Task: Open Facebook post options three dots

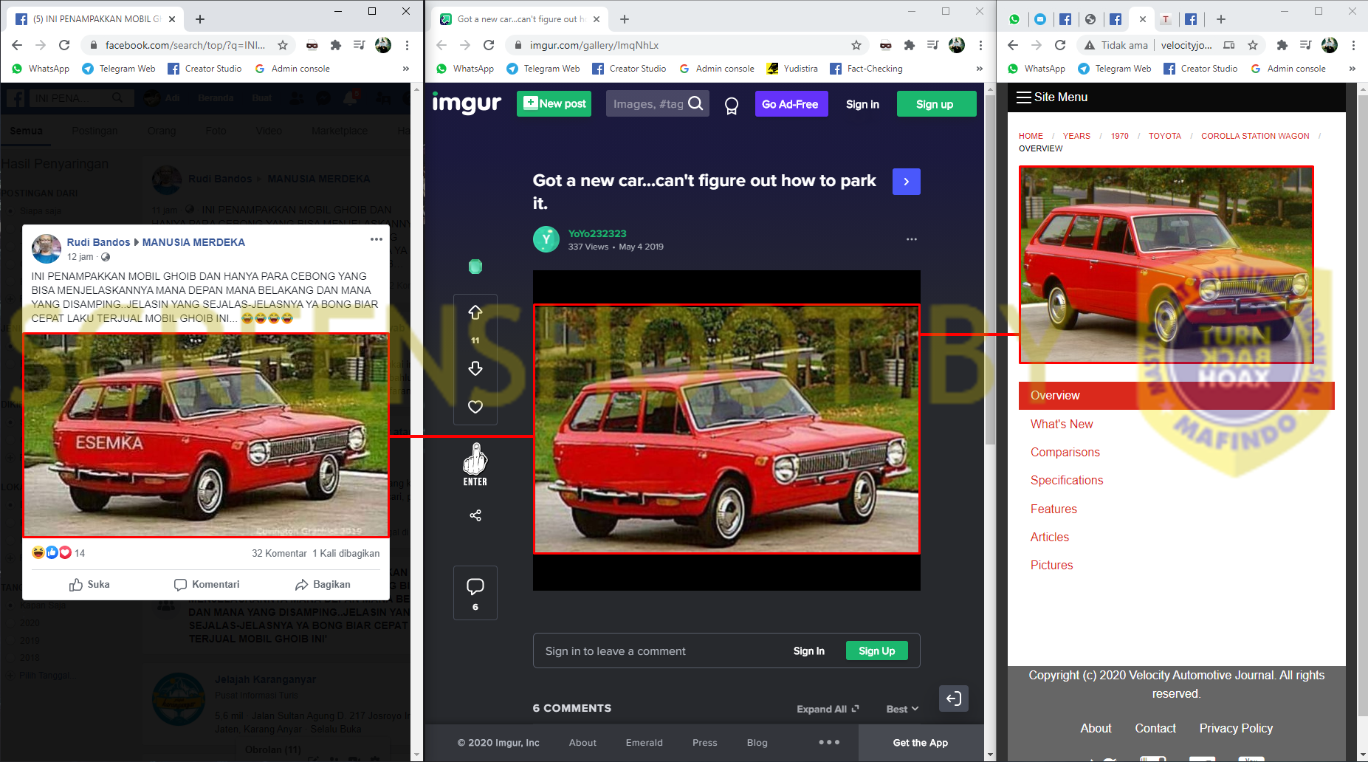Action: click(377, 239)
